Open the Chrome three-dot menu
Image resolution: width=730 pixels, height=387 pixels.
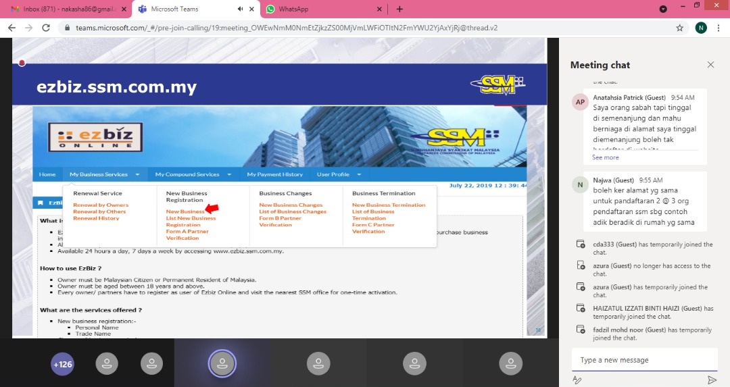point(719,28)
